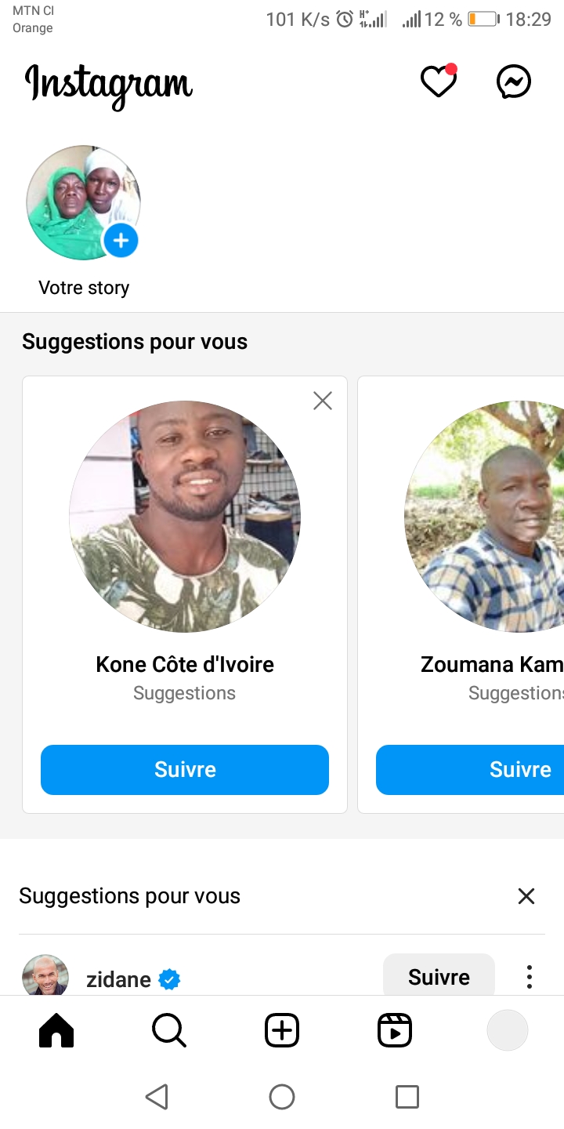
Task: Open more options for zidane
Action: 530,977
